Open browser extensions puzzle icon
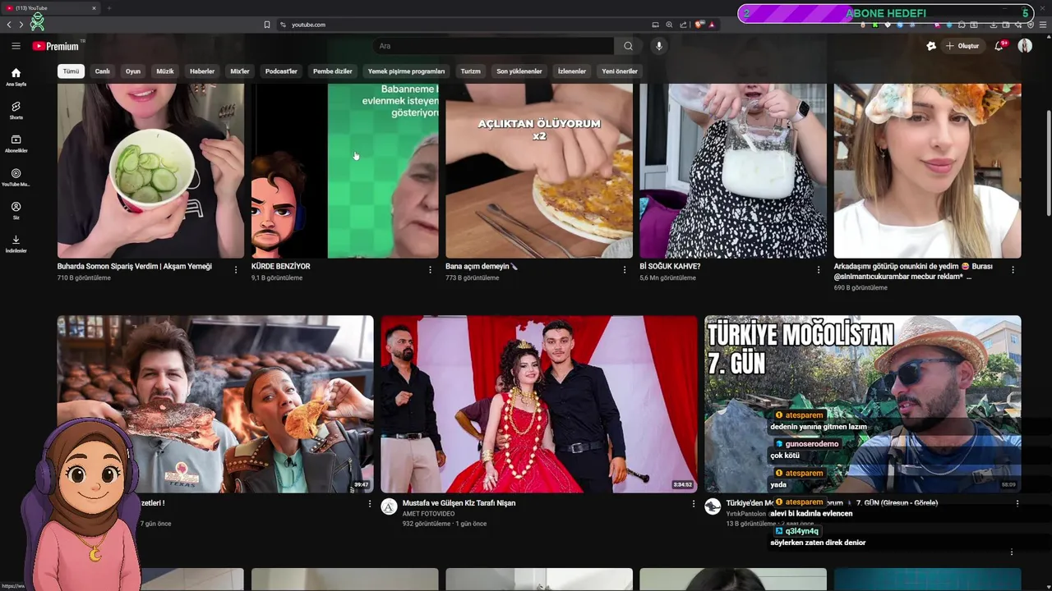The height and width of the screenshot is (591, 1052). coord(962,25)
